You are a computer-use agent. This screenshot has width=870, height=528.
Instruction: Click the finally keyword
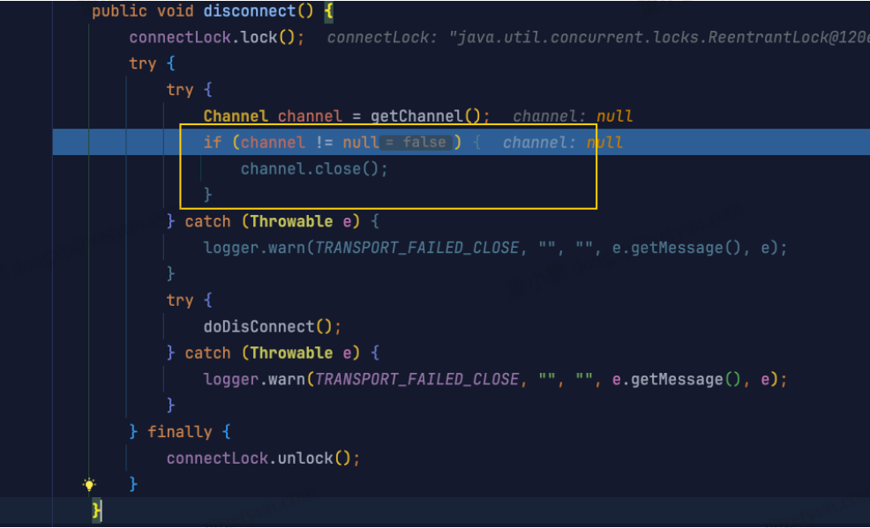click(180, 432)
